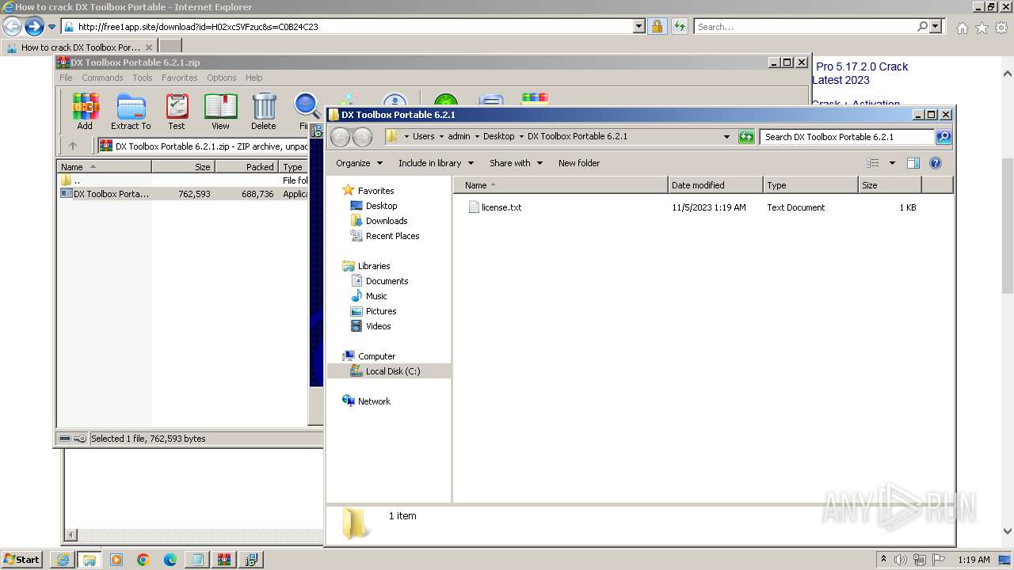Go up one level in WinRAR archive
Viewport: 1014px width, 570px height.
pyautogui.click(x=73, y=146)
